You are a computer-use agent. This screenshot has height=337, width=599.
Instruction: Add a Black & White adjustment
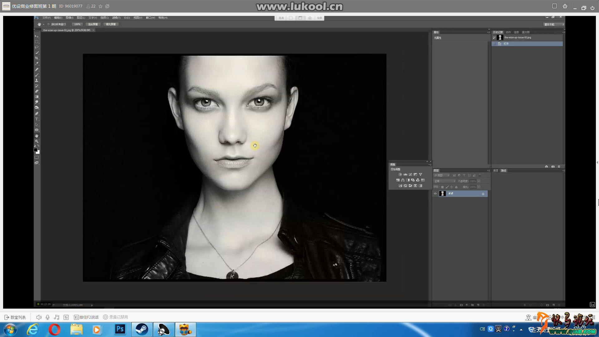pos(408,180)
